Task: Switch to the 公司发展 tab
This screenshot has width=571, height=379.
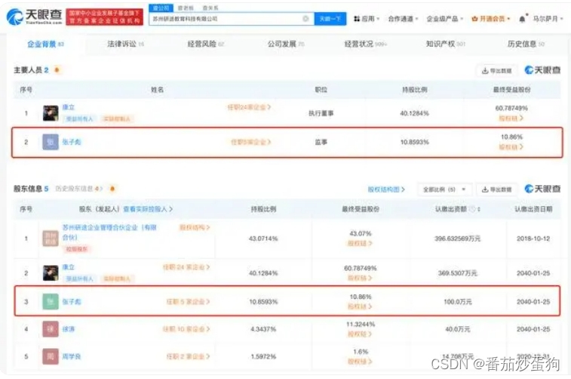Action: [286, 44]
